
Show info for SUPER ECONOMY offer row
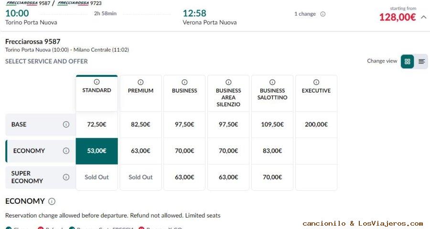pyautogui.click(x=66, y=177)
